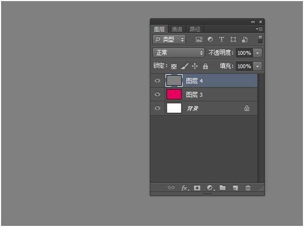Select the red 图层 3 thumbnail

point(174,94)
